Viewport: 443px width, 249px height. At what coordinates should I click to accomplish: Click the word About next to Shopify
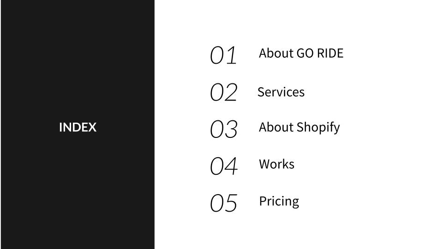[x=276, y=127]
